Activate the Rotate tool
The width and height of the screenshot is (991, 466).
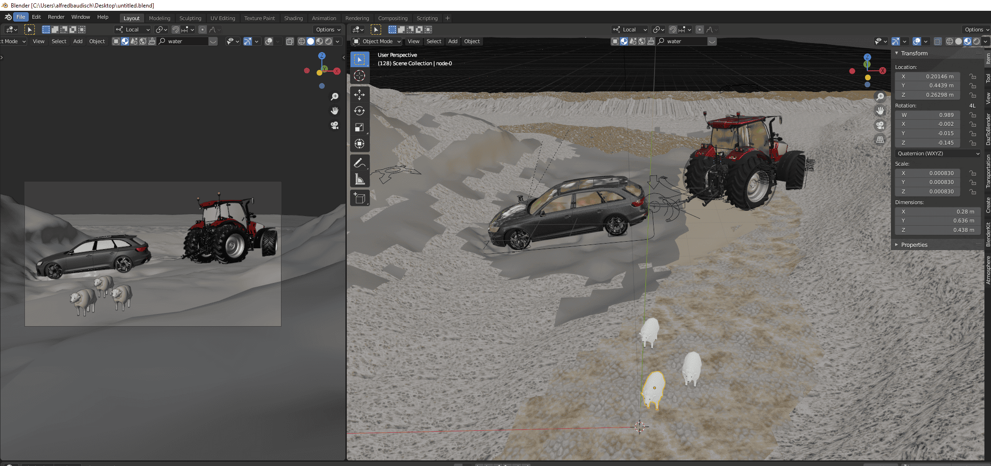[359, 111]
